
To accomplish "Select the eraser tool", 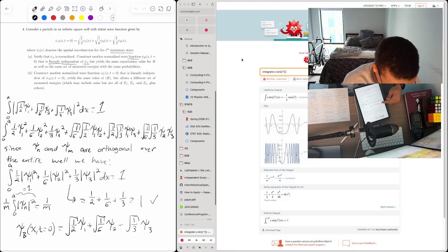I will [59, 9].
